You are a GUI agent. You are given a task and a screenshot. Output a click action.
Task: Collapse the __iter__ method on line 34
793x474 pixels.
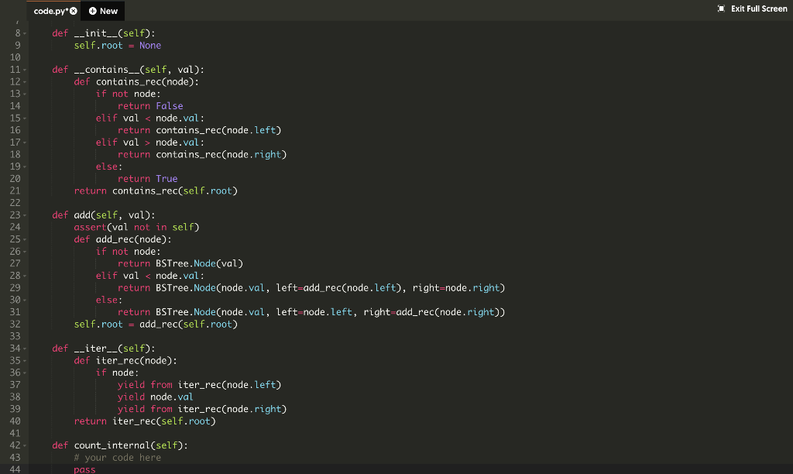click(23, 348)
